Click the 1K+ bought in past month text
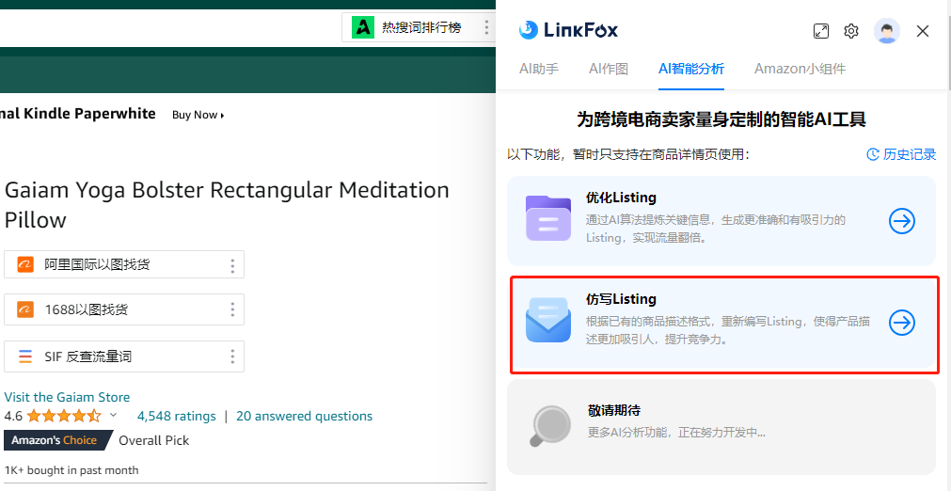This screenshot has width=951, height=491. click(71, 470)
